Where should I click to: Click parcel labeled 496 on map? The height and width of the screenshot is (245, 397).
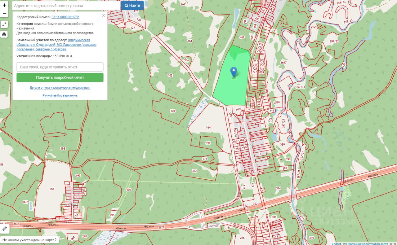(x=129, y=190)
